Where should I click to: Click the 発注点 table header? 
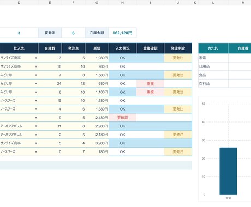coord(73,48)
